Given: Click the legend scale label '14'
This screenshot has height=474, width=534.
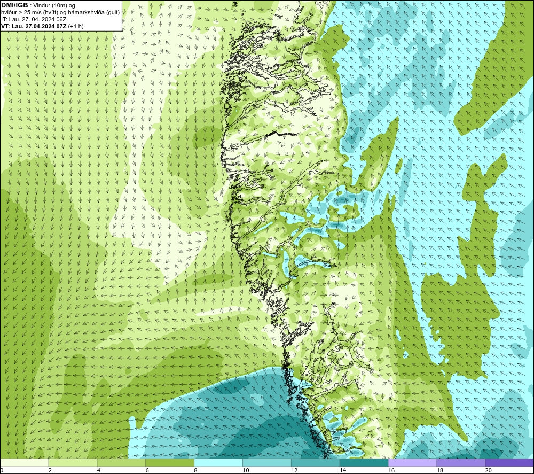Looking at the screenshot, I should pos(343,470).
